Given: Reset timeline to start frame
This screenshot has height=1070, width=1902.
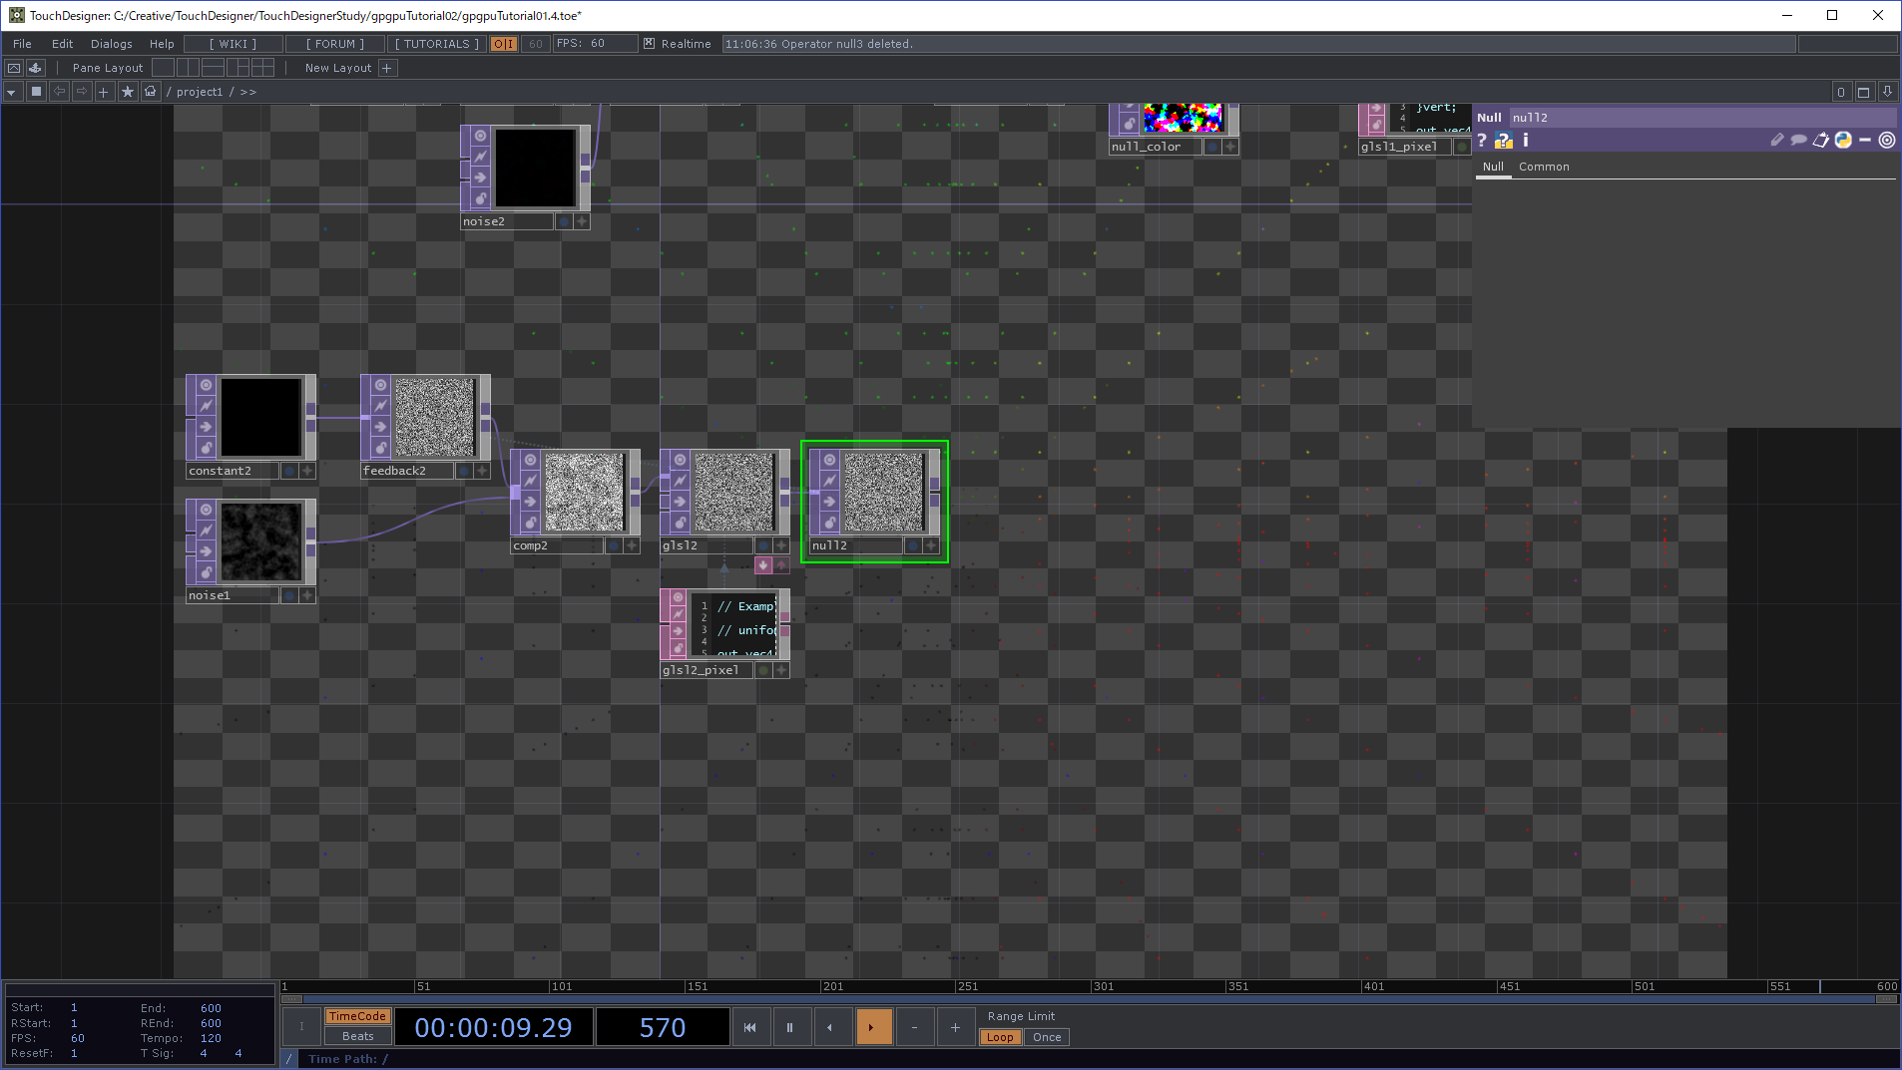Looking at the screenshot, I should click(x=749, y=1027).
